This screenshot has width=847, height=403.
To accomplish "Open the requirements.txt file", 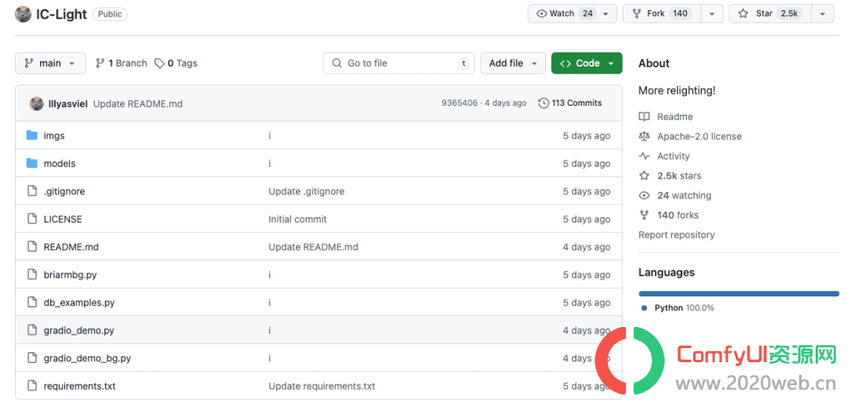I will tap(79, 387).
